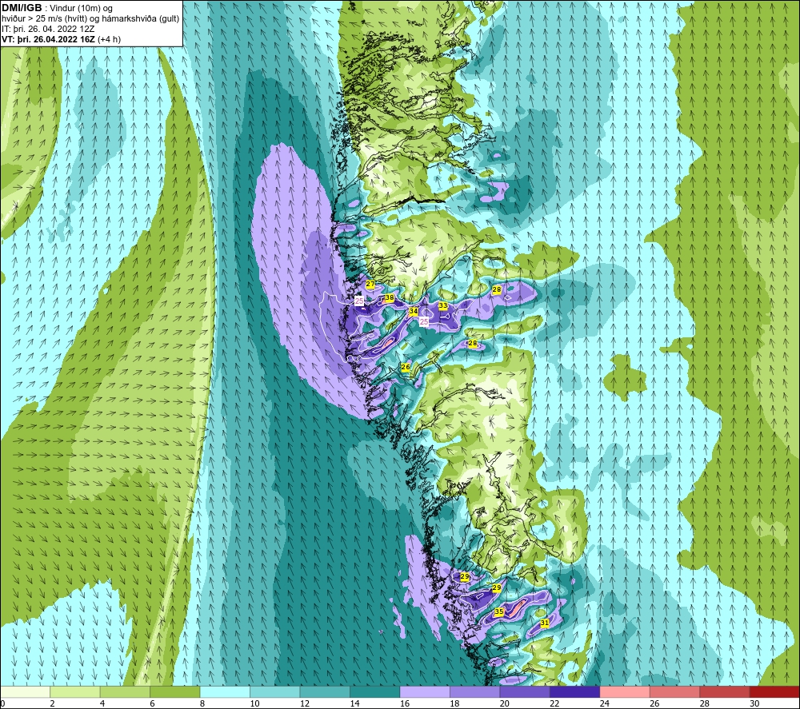
Task: Pick the violet 20–22 legend swatch
Action: tap(525, 691)
